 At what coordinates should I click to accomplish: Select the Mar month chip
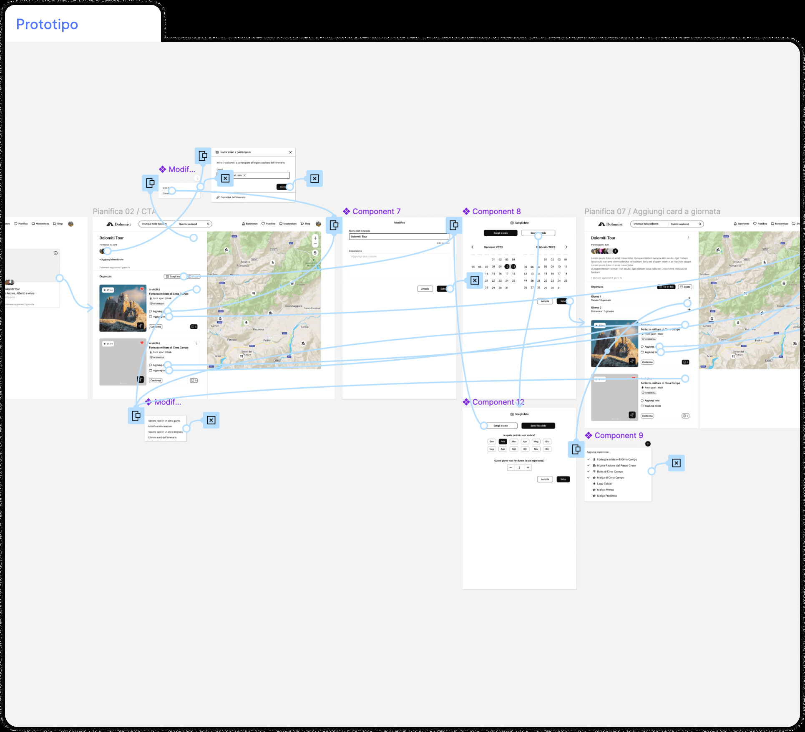click(x=514, y=442)
